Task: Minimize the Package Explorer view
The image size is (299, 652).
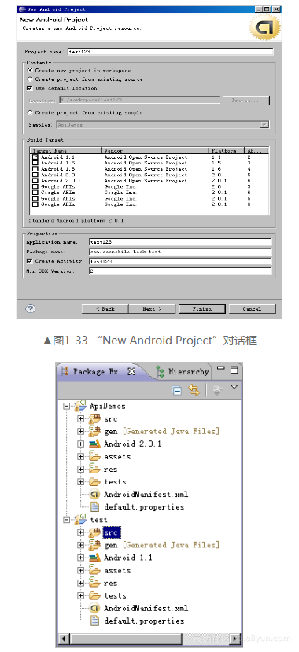Action: (x=221, y=368)
